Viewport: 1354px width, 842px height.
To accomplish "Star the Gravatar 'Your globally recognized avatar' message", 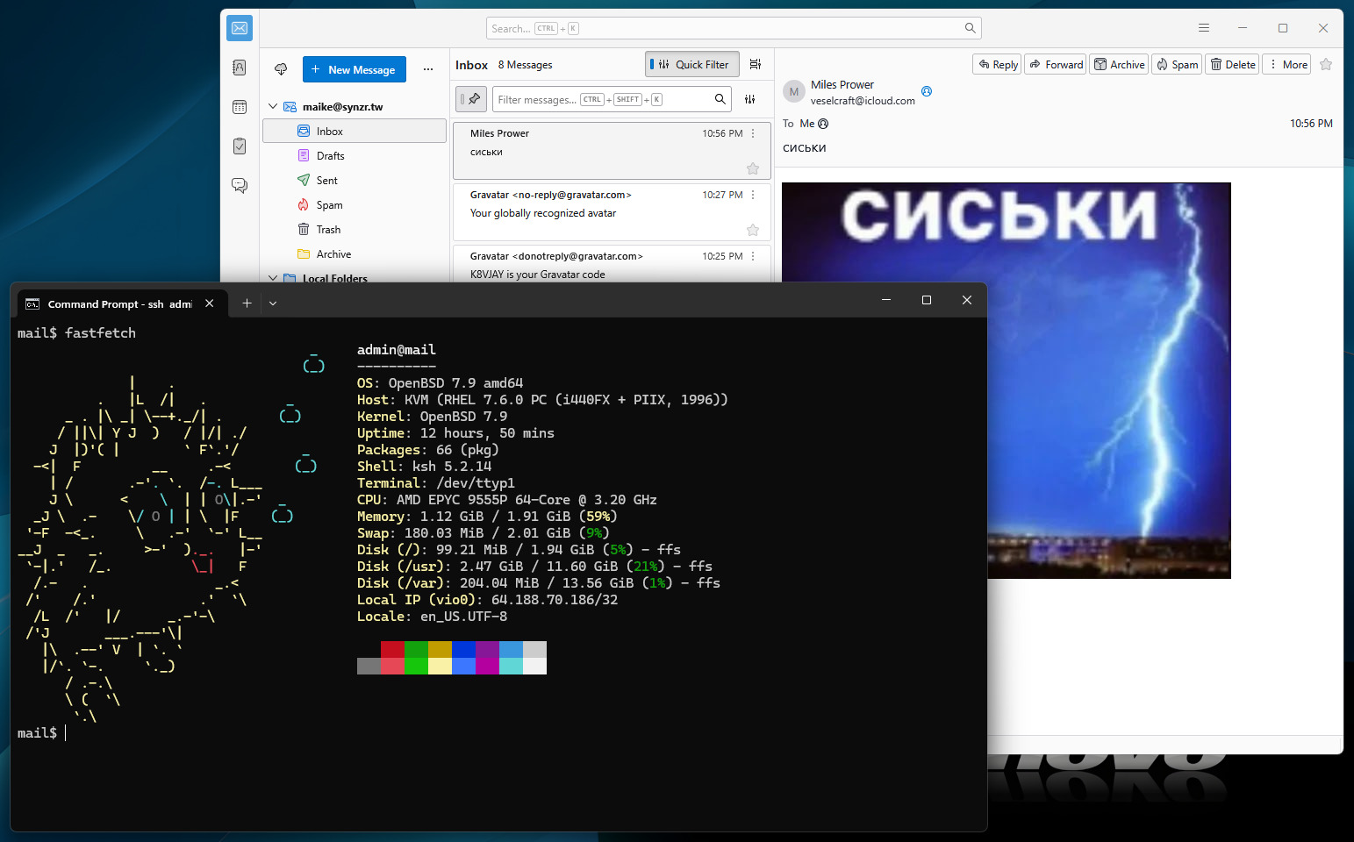I will [753, 230].
